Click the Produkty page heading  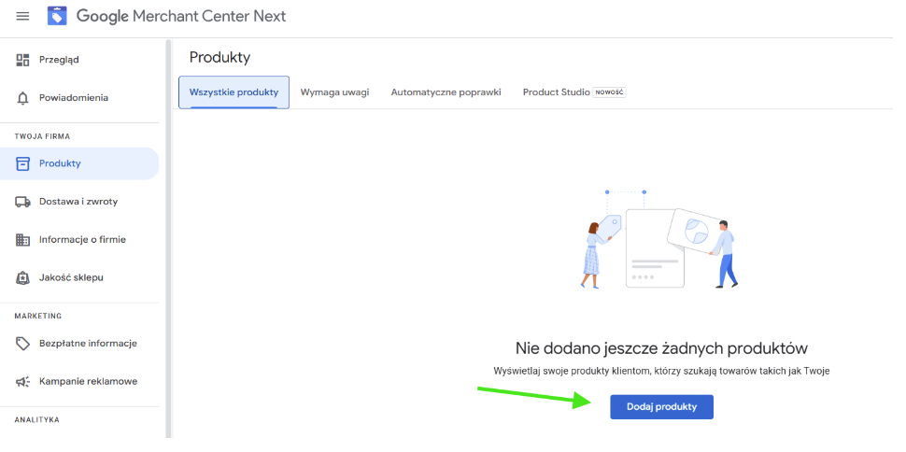tap(219, 58)
